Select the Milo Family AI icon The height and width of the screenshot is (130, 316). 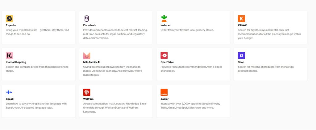point(87,56)
